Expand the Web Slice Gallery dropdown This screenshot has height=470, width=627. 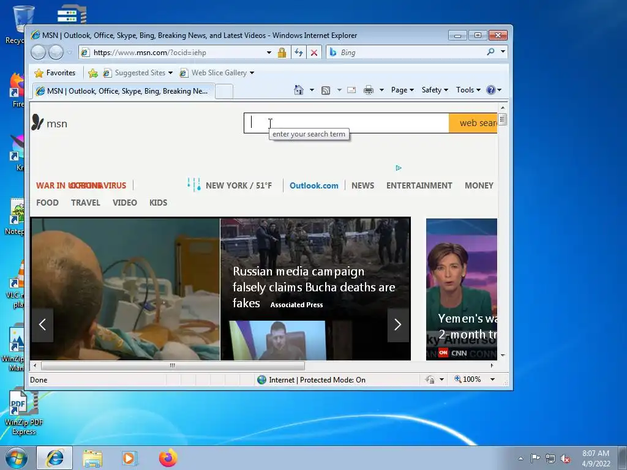tap(252, 73)
